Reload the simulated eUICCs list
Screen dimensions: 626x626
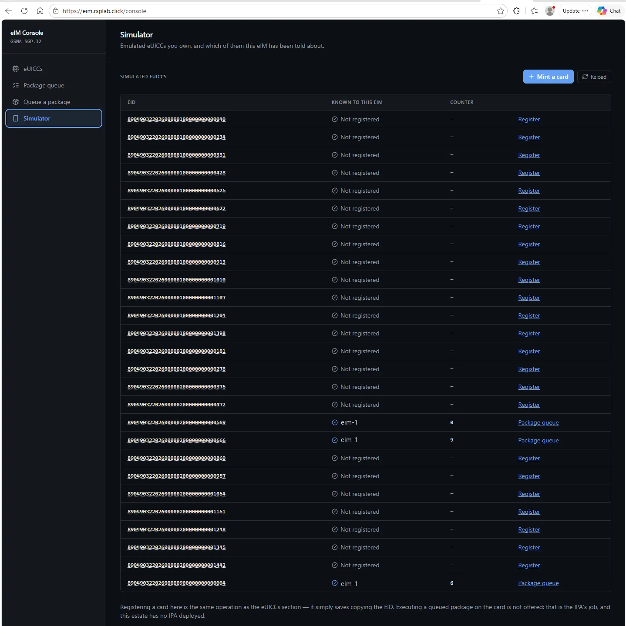(594, 77)
